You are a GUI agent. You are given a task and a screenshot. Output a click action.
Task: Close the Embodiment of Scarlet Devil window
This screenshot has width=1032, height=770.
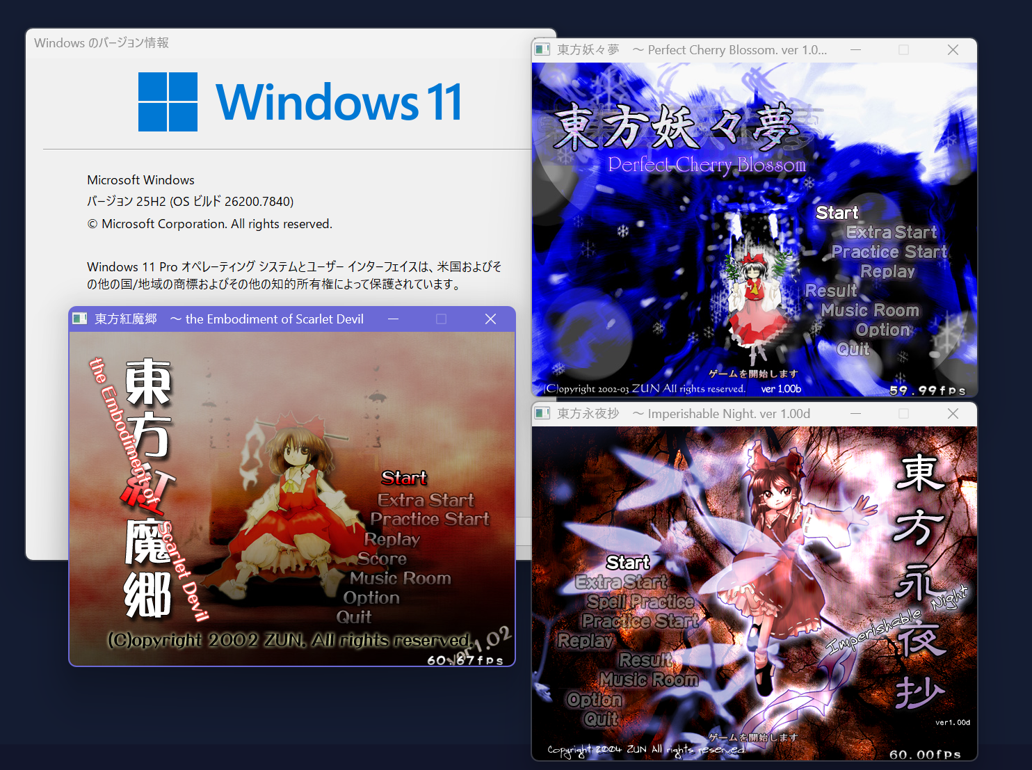[x=490, y=319]
